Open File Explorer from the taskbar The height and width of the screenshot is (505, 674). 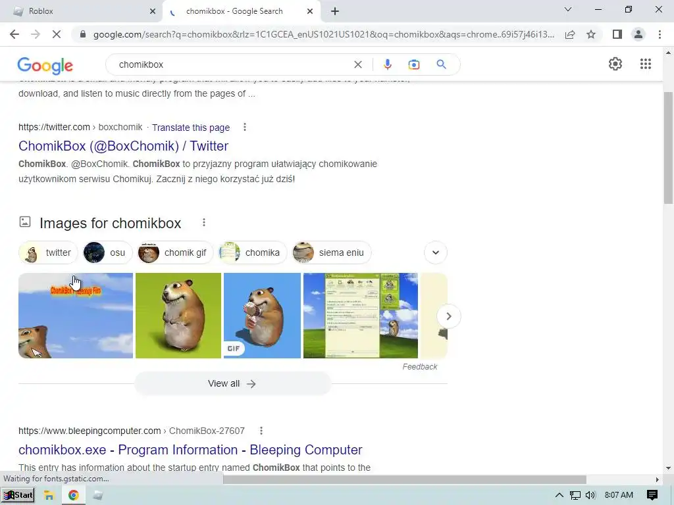pos(49,495)
